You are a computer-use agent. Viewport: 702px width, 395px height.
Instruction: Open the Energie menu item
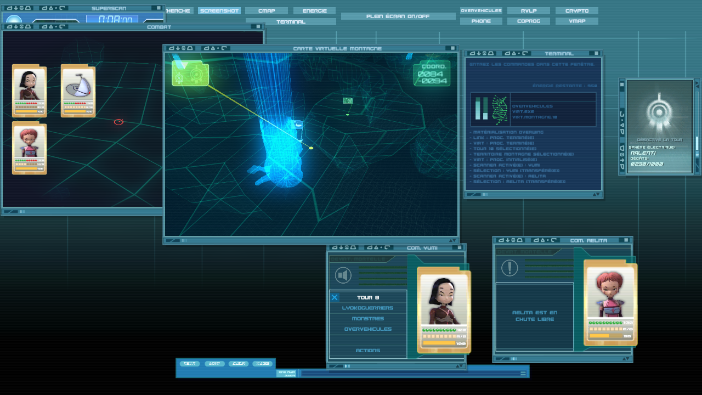[x=314, y=11]
